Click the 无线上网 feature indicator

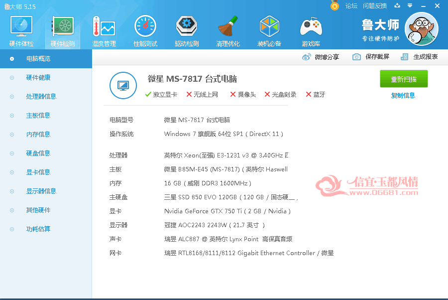click(202, 94)
